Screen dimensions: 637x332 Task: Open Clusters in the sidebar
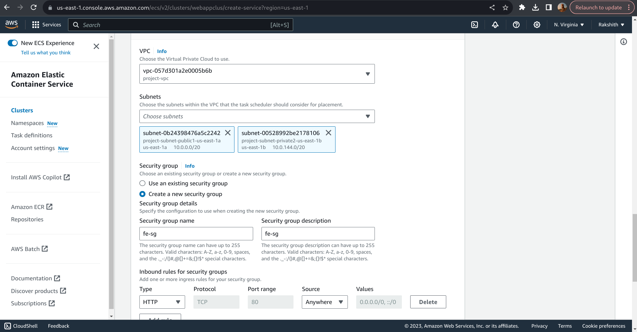click(x=22, y=110)
